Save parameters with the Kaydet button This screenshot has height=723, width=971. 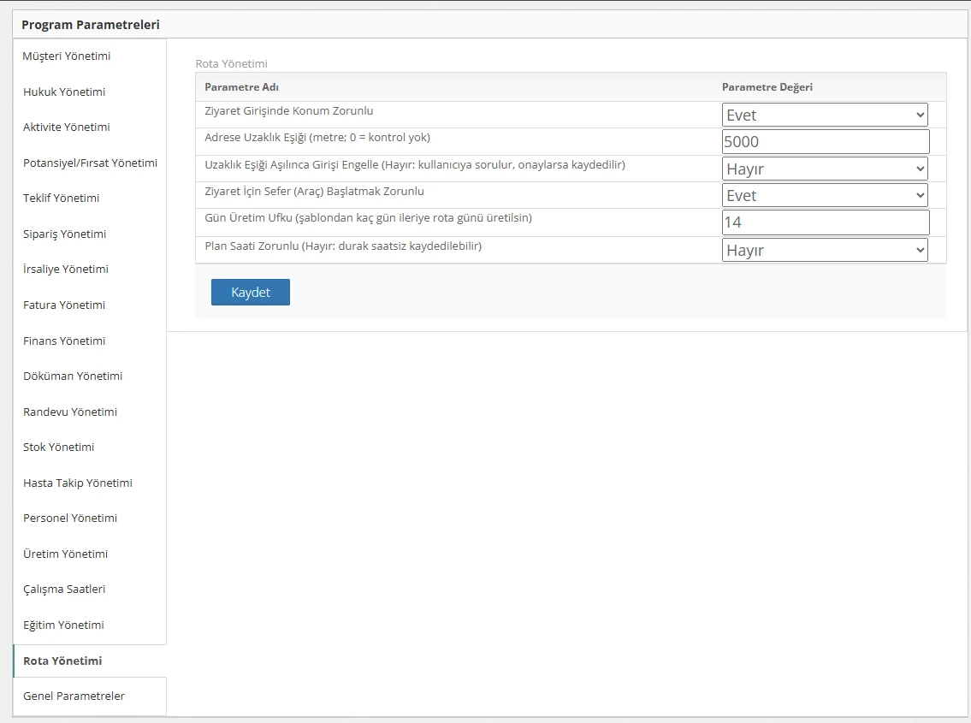(x=250, y=293)
